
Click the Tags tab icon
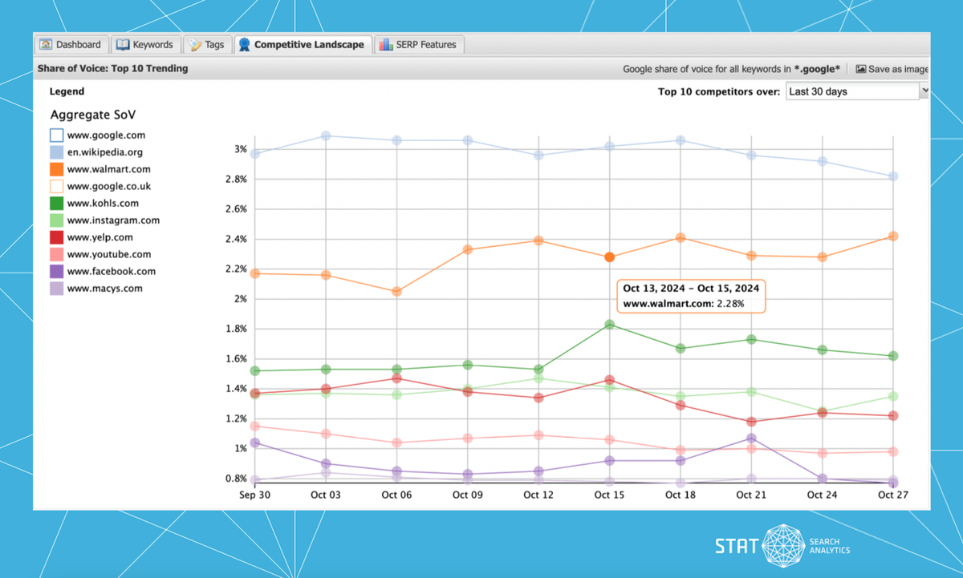194,45
